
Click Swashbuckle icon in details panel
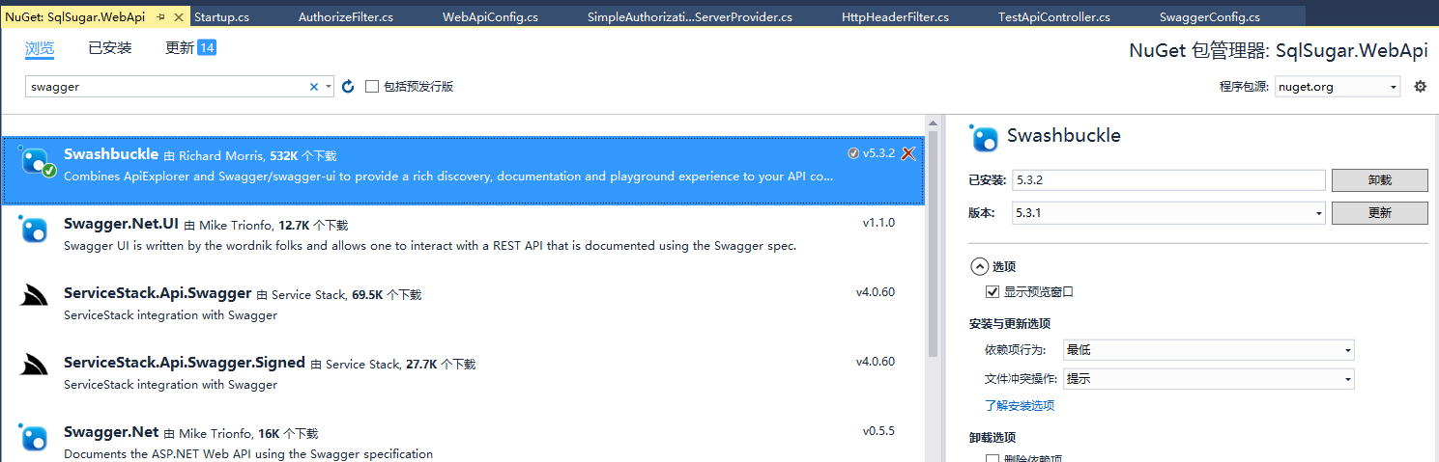point(984,138)
